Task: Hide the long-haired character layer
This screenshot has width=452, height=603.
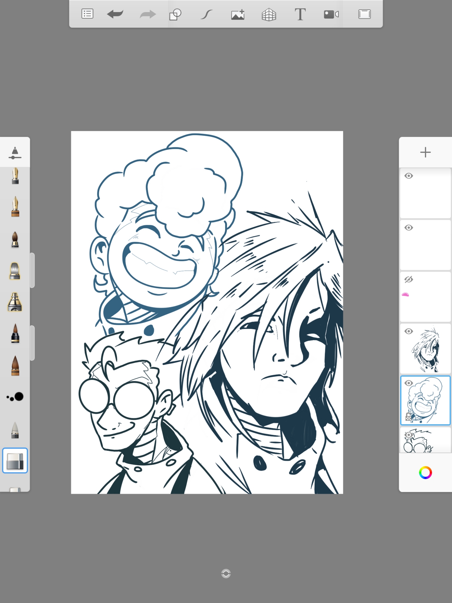Action: (x=409, y=331)
